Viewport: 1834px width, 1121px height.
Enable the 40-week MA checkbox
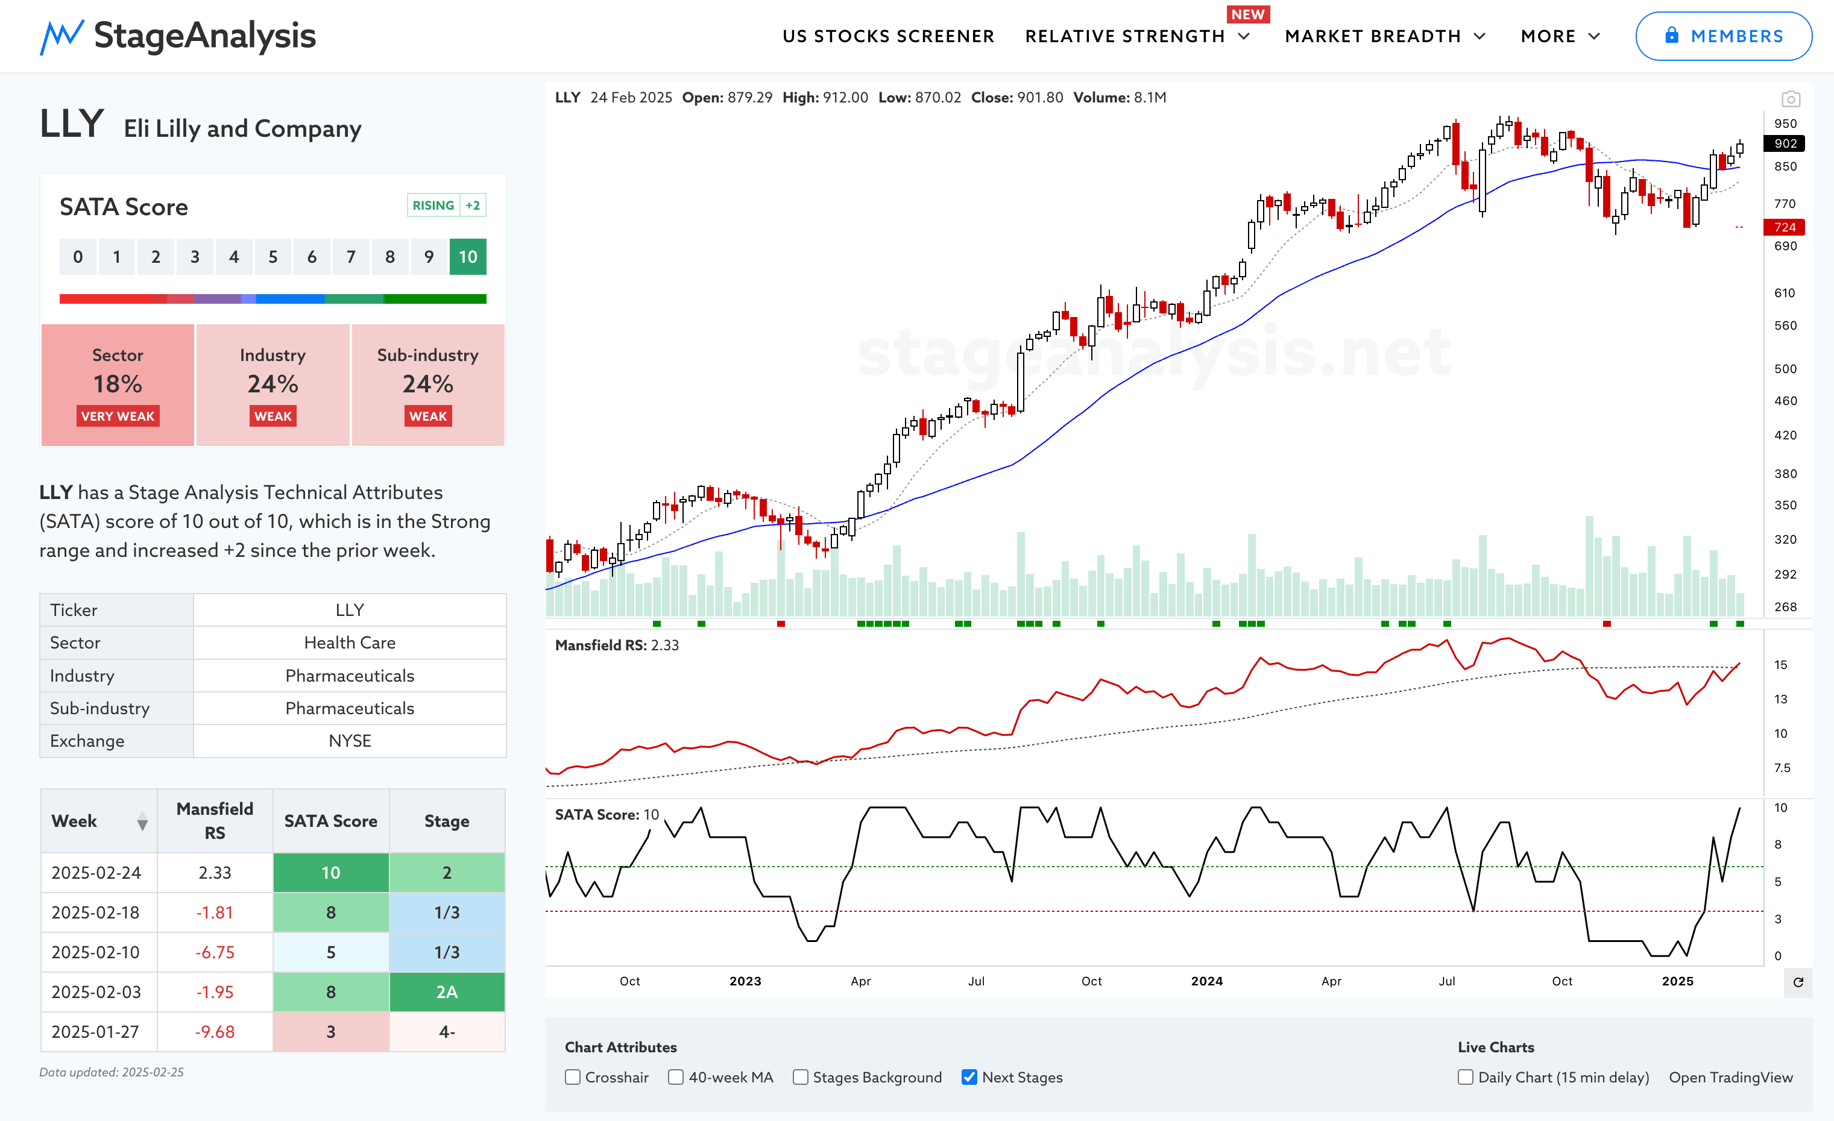(x=676, y=1077)
